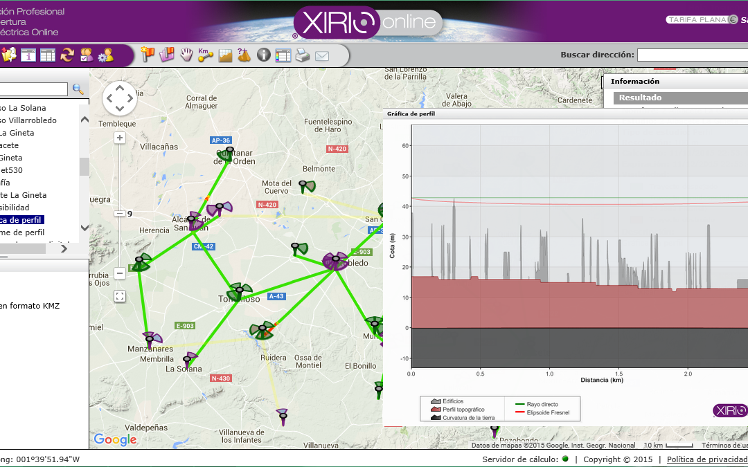748x467 pixels.
Task: Click the 'Elipsoide Fresnel' legend entry
Action: [542, 412]
